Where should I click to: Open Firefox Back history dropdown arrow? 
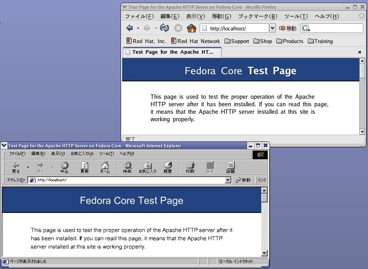pos(138,28)
